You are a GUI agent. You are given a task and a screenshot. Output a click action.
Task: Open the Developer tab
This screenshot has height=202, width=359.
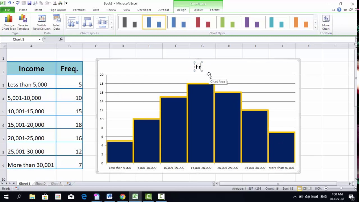tap(144, 10)
